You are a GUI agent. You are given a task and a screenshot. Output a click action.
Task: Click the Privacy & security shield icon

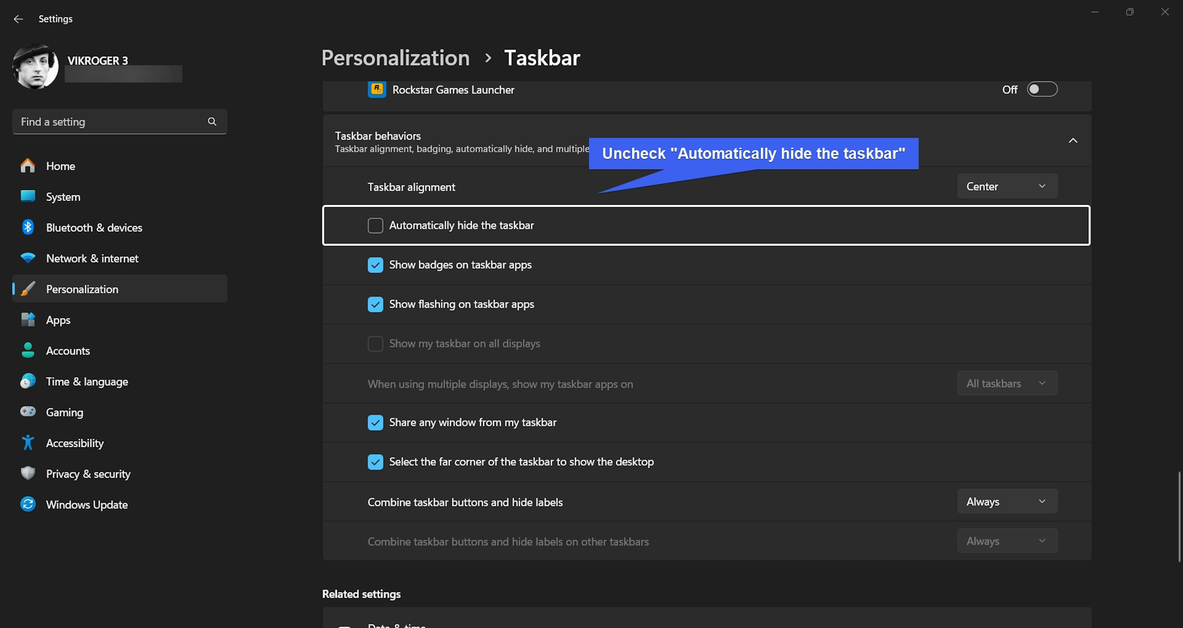[x=28, y=473]
